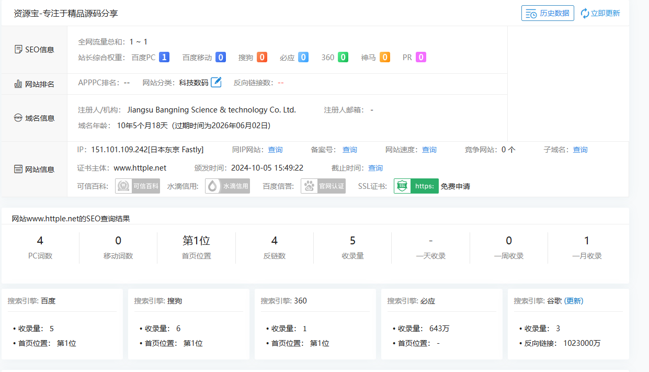Click 查询 link for 备案号

(x=349, y=150)
